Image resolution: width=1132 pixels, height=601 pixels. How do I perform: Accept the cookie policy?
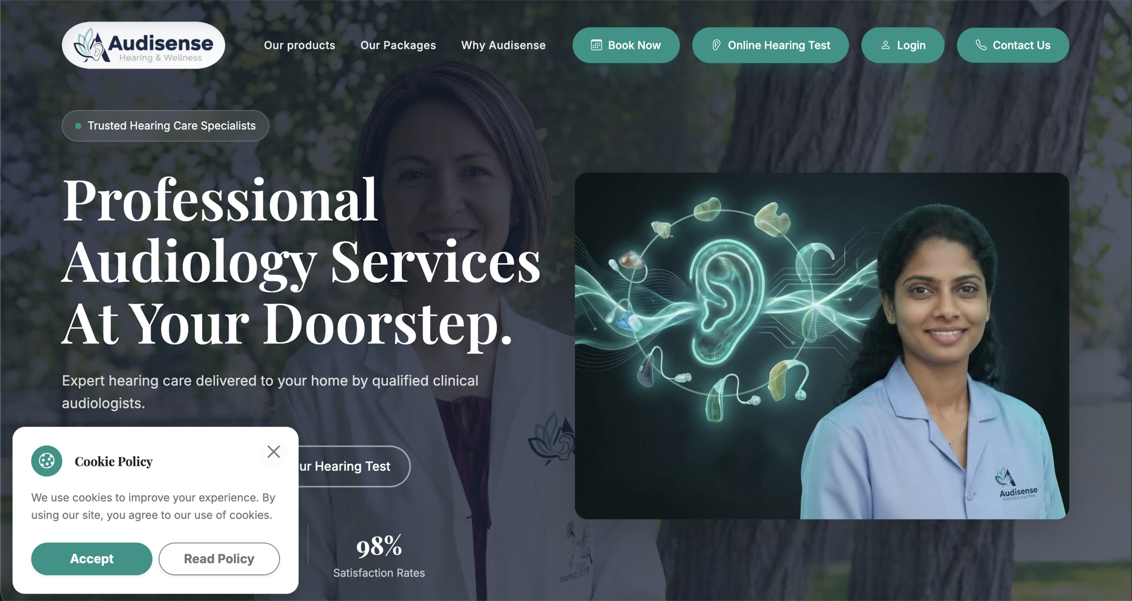click(x=92, y=559)
